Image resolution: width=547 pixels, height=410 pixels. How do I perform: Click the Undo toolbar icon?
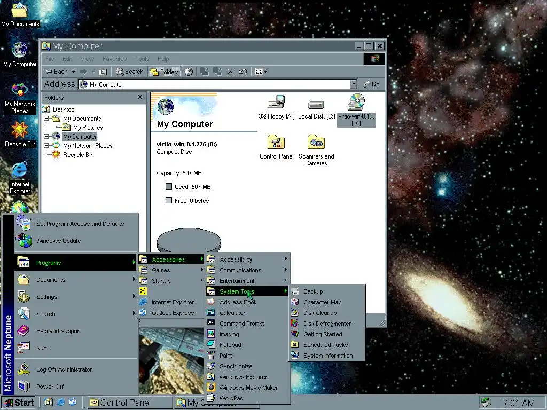(243, 72)
